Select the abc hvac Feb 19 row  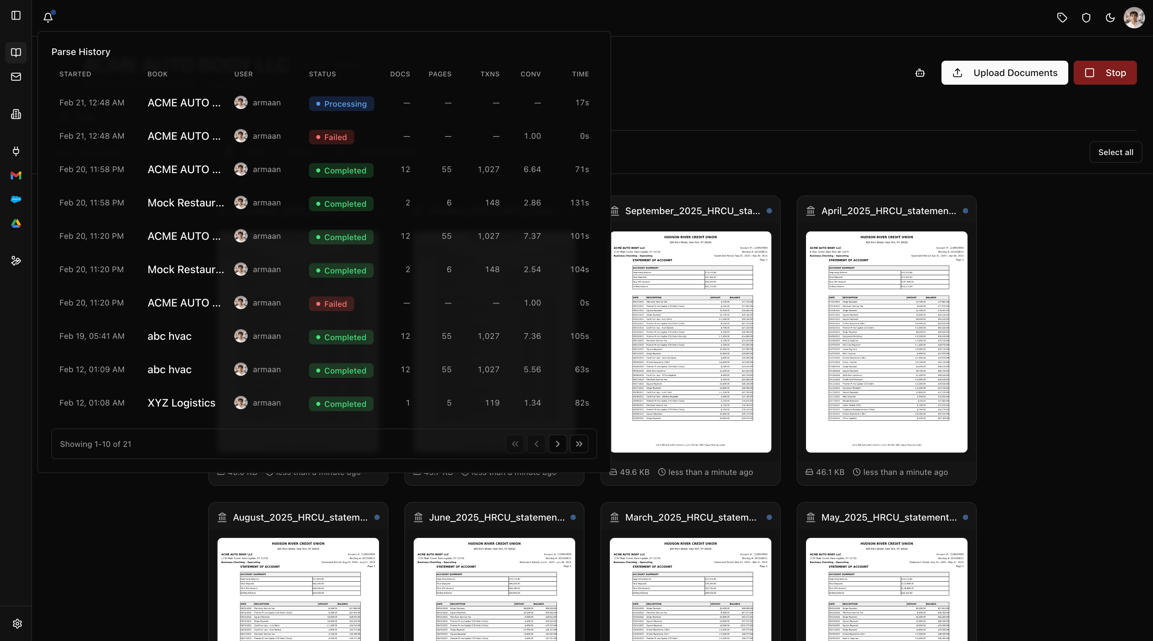pos(324,336)
